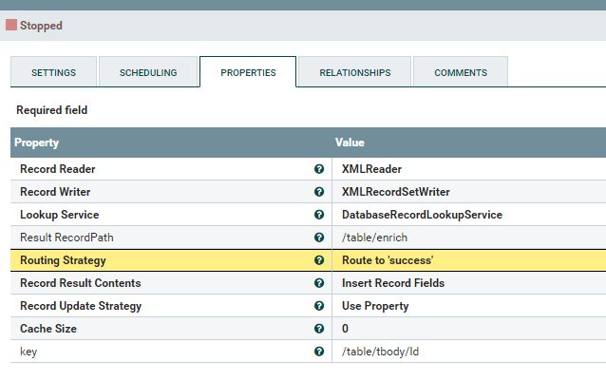The height and width of the screenshot is (381, 606).
Task: Click help icon beside Cache Size
Action: (x=319, y=329)
